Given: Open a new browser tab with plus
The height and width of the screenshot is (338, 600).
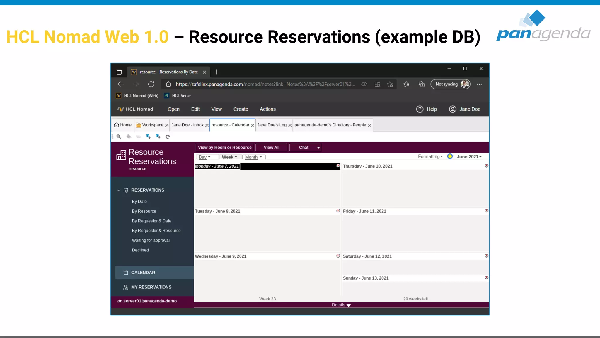Looking at the screenshot, I should click(x=216, y=72).
